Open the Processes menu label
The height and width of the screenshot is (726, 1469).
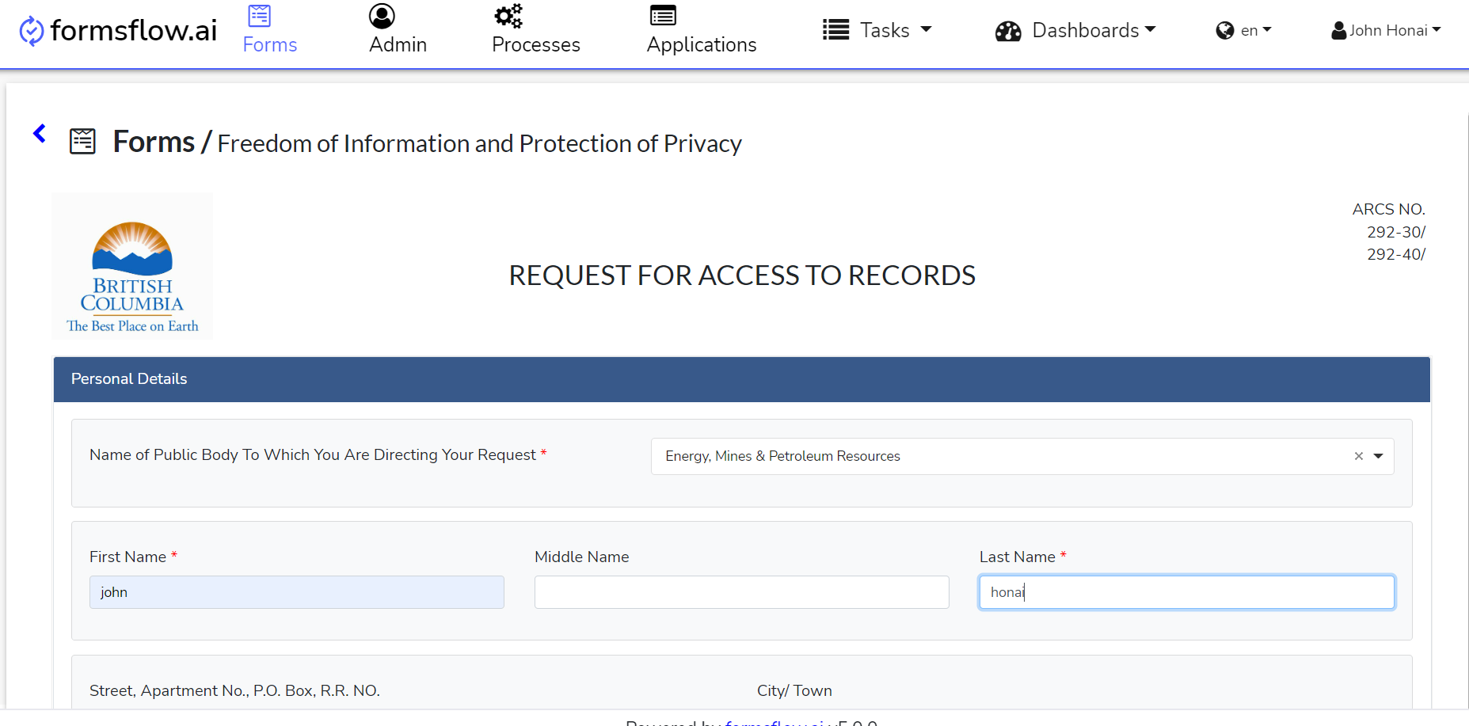point(536,45)
